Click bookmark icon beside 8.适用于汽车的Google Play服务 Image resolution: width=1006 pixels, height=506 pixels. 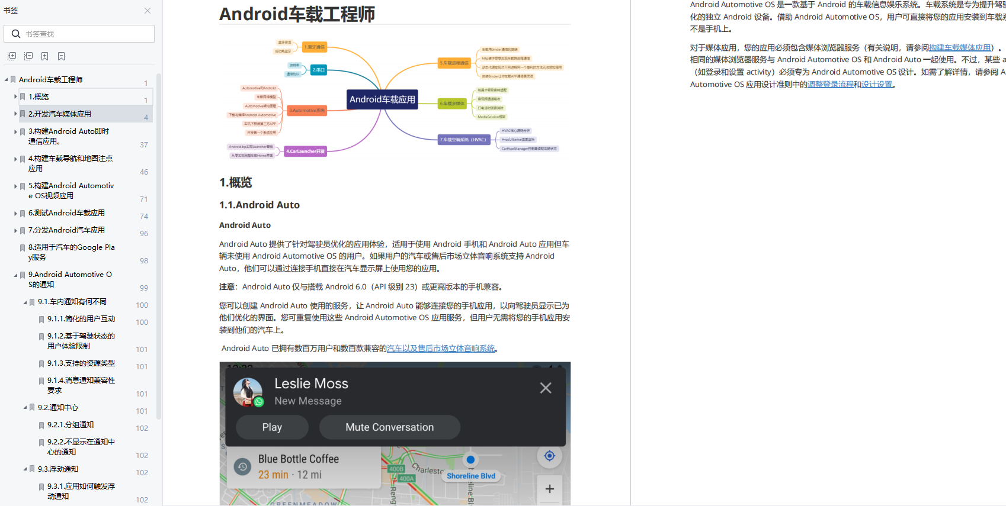23,248
